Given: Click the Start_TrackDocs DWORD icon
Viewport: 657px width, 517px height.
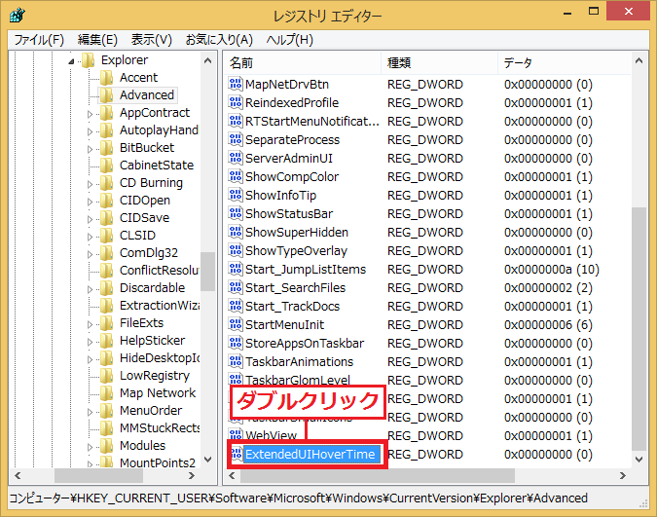Looking at the screenshot, I should coord(236,306).
